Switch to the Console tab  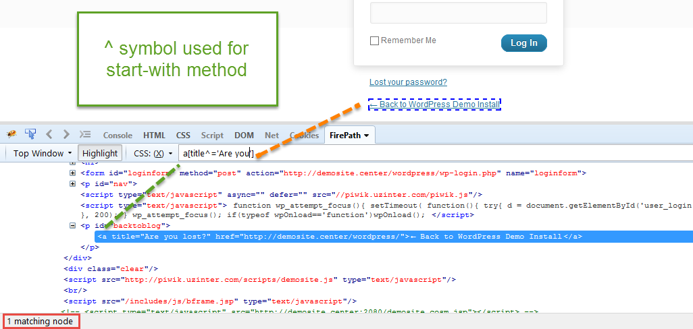(x=118, y=136)
